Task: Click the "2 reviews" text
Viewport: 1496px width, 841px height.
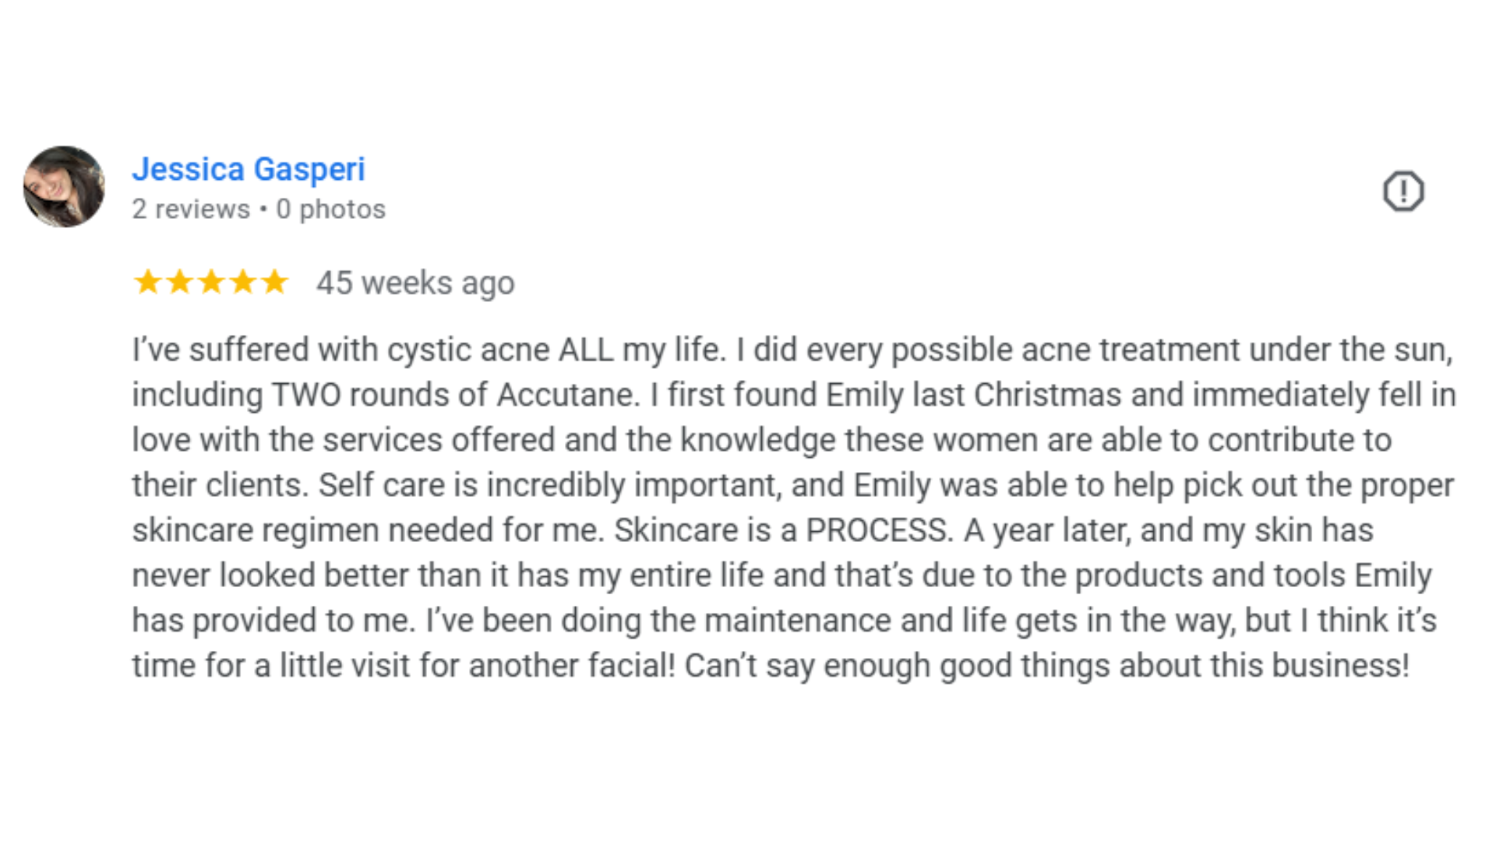Action: pyautogui.click(x=191, y=209)
